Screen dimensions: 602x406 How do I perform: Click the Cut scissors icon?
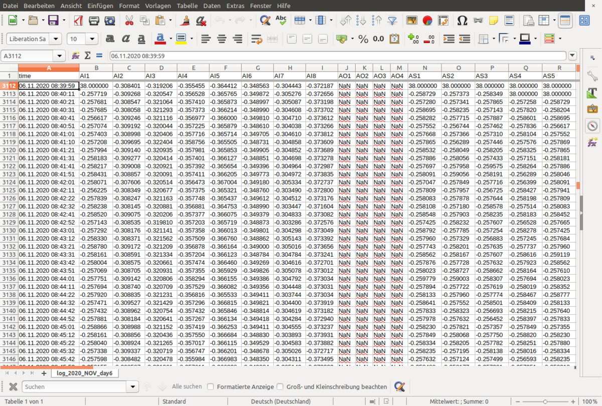coord(129,21)
